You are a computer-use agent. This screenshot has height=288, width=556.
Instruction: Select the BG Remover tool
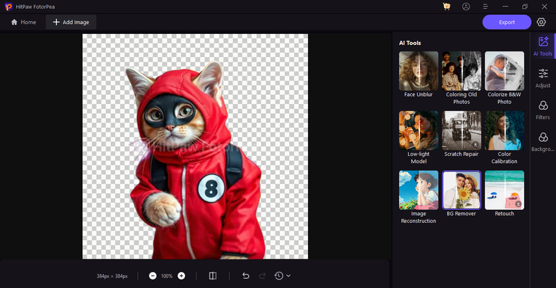[x=462, y=190]
